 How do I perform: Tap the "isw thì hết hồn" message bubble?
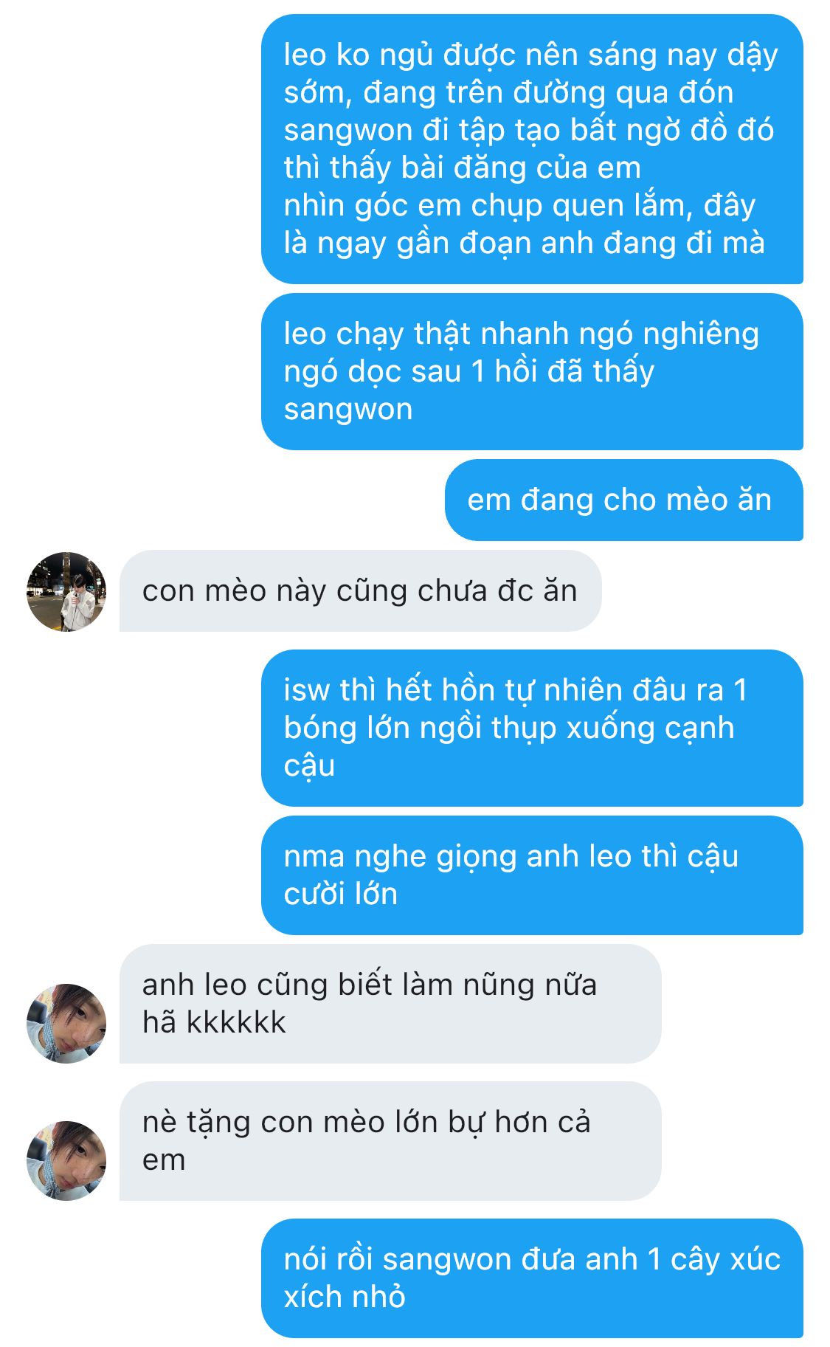532,728
